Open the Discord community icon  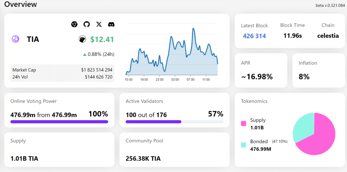[x=111, y=24]
